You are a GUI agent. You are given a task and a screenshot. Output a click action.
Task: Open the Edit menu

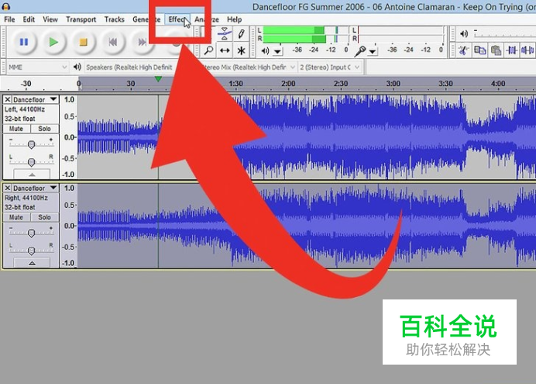(x=29, y=19)
